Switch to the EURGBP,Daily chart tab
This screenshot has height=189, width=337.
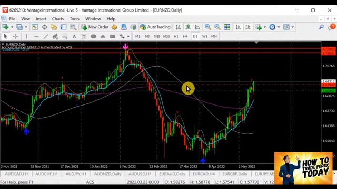[235, 174]
